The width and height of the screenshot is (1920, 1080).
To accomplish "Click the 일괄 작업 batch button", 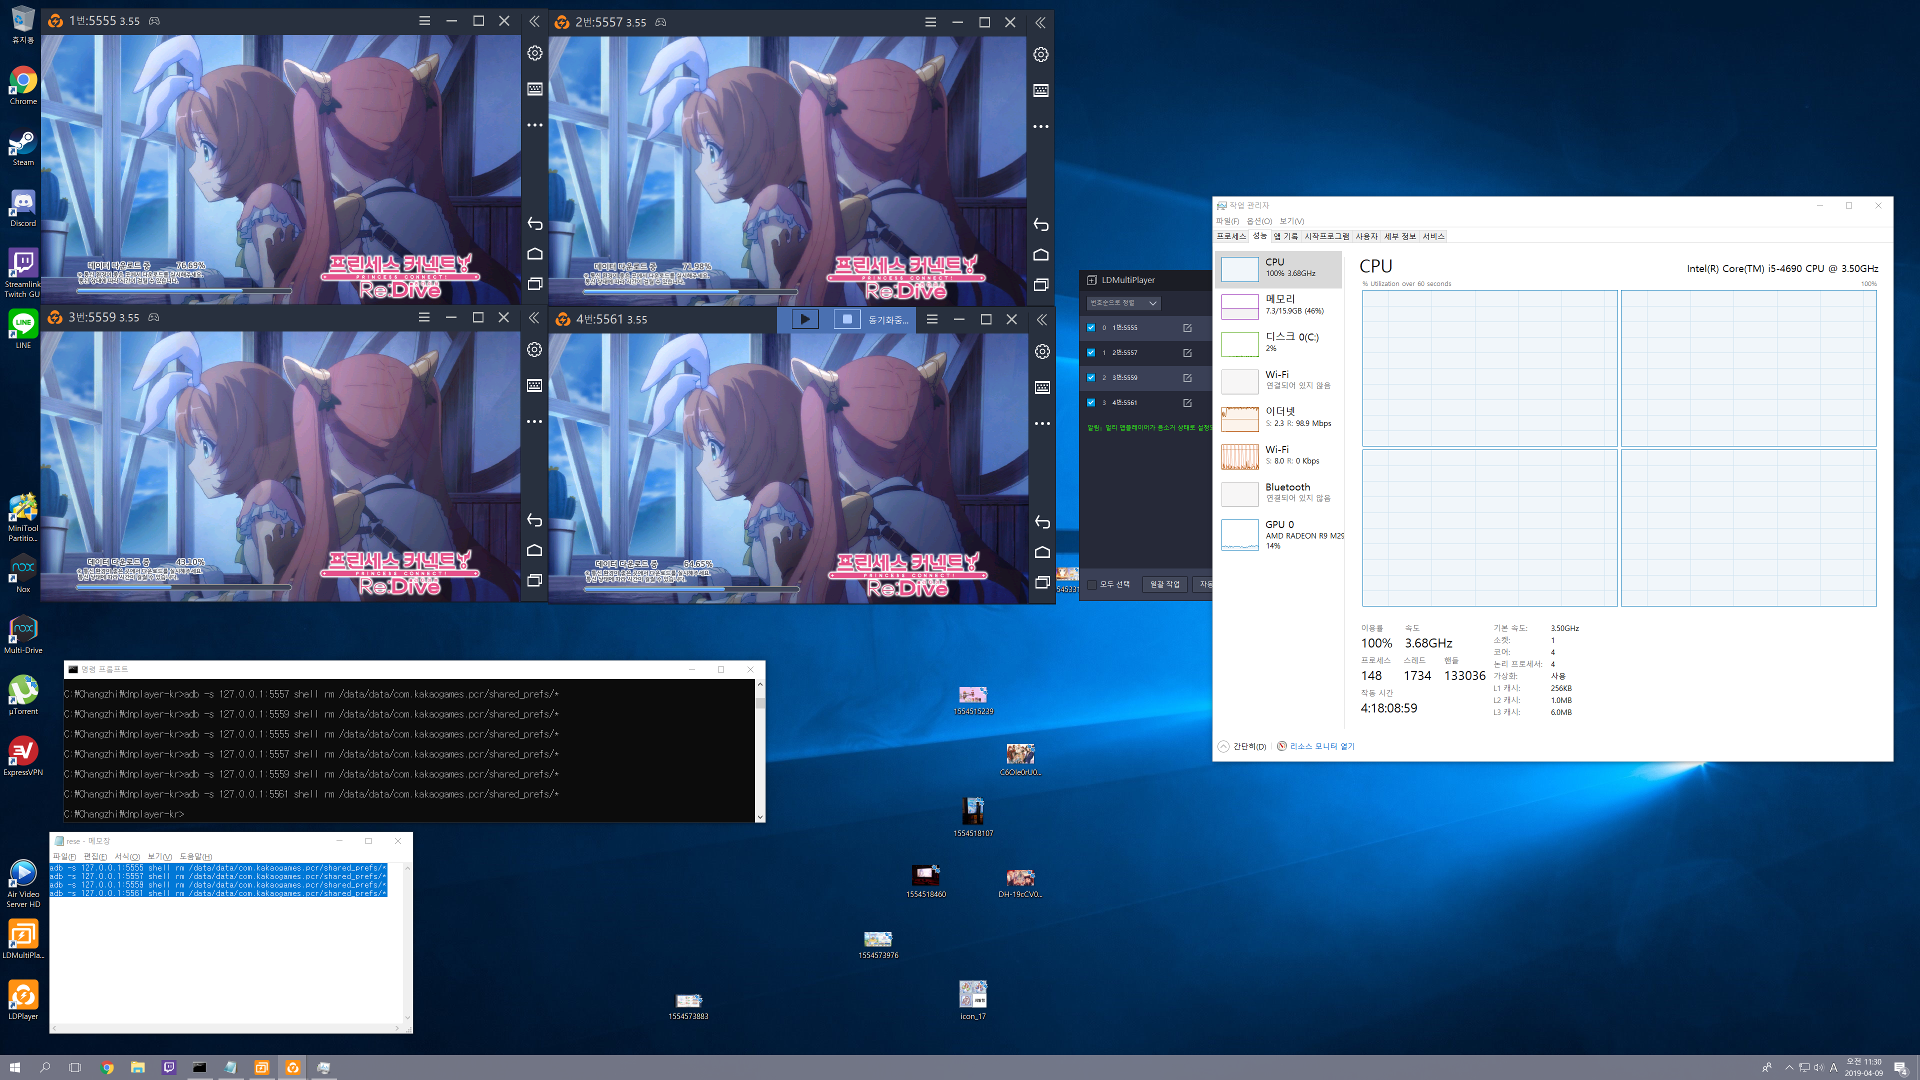I will pyautogui.click(x=1164, y=584).
